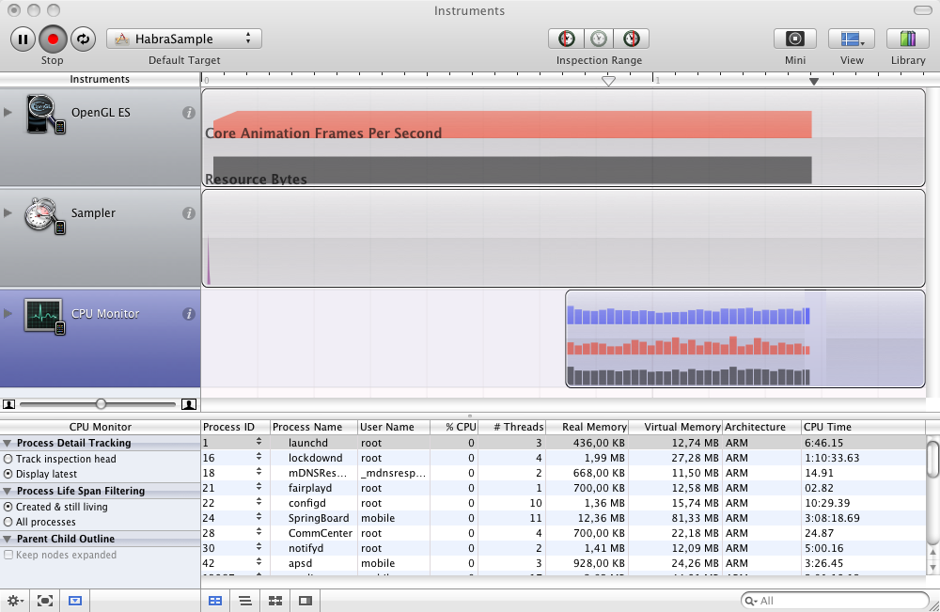Expand the Sampler instrument track
This screenshot has width=940, height=612.
pyautogui.click(x=8, y=212)
